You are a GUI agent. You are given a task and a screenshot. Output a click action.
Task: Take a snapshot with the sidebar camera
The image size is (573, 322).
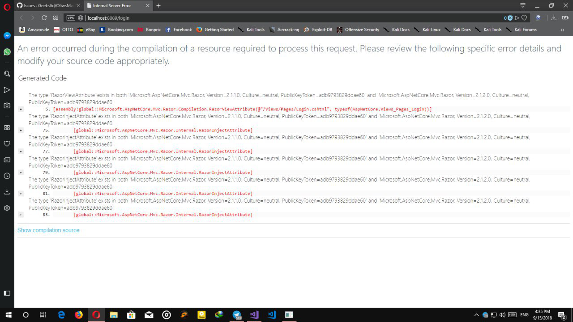coord(7,106)
